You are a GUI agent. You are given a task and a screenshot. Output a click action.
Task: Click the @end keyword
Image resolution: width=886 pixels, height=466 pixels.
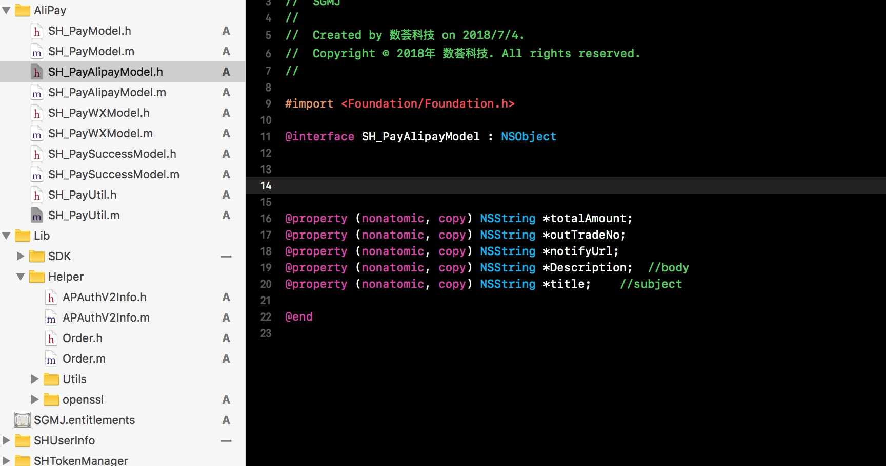point(299,316)
